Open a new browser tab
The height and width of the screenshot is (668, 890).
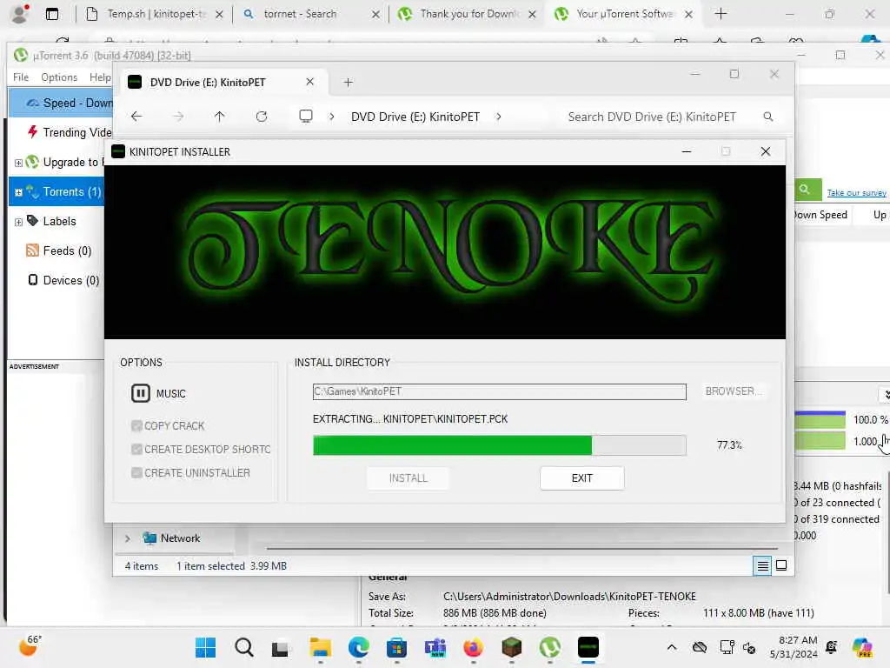[x=721, y=14]
